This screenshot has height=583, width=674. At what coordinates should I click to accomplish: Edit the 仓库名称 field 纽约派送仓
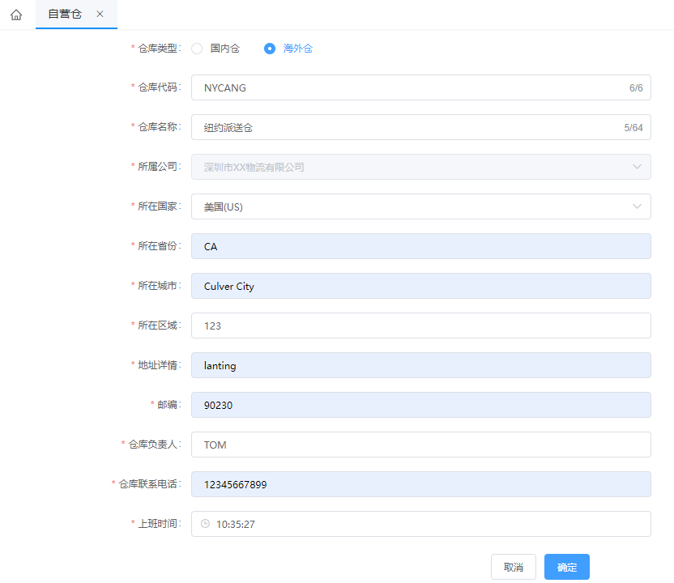click(420, 127)
